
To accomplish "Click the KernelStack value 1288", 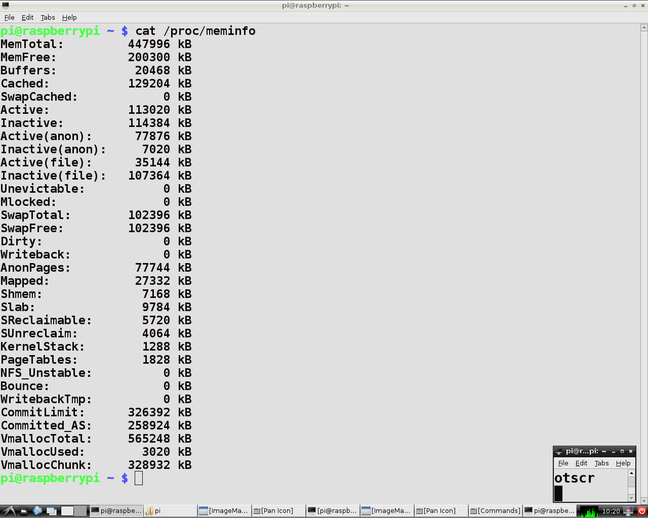I will pos(156,347).
